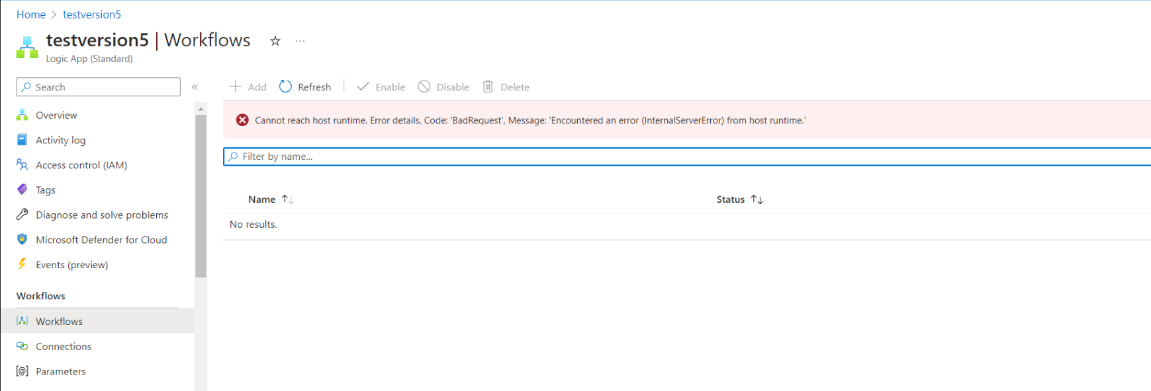Click the checkmark icon beside Enable
Viewport: 1151px width, 391px height.
(x=363, y=87)
